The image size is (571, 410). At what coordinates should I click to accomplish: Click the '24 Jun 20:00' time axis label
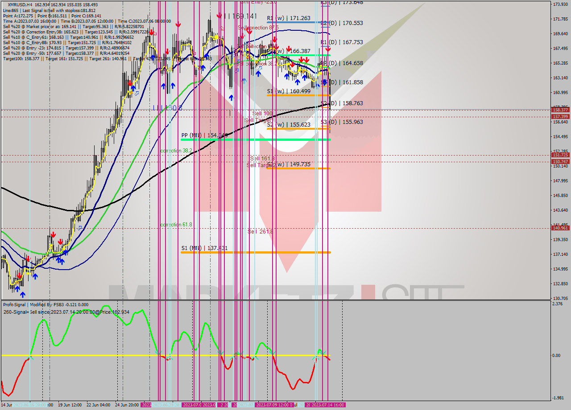point(127,405)
